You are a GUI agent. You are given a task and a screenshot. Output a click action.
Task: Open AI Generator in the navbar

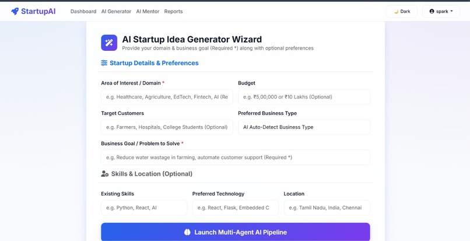[116, 12]
